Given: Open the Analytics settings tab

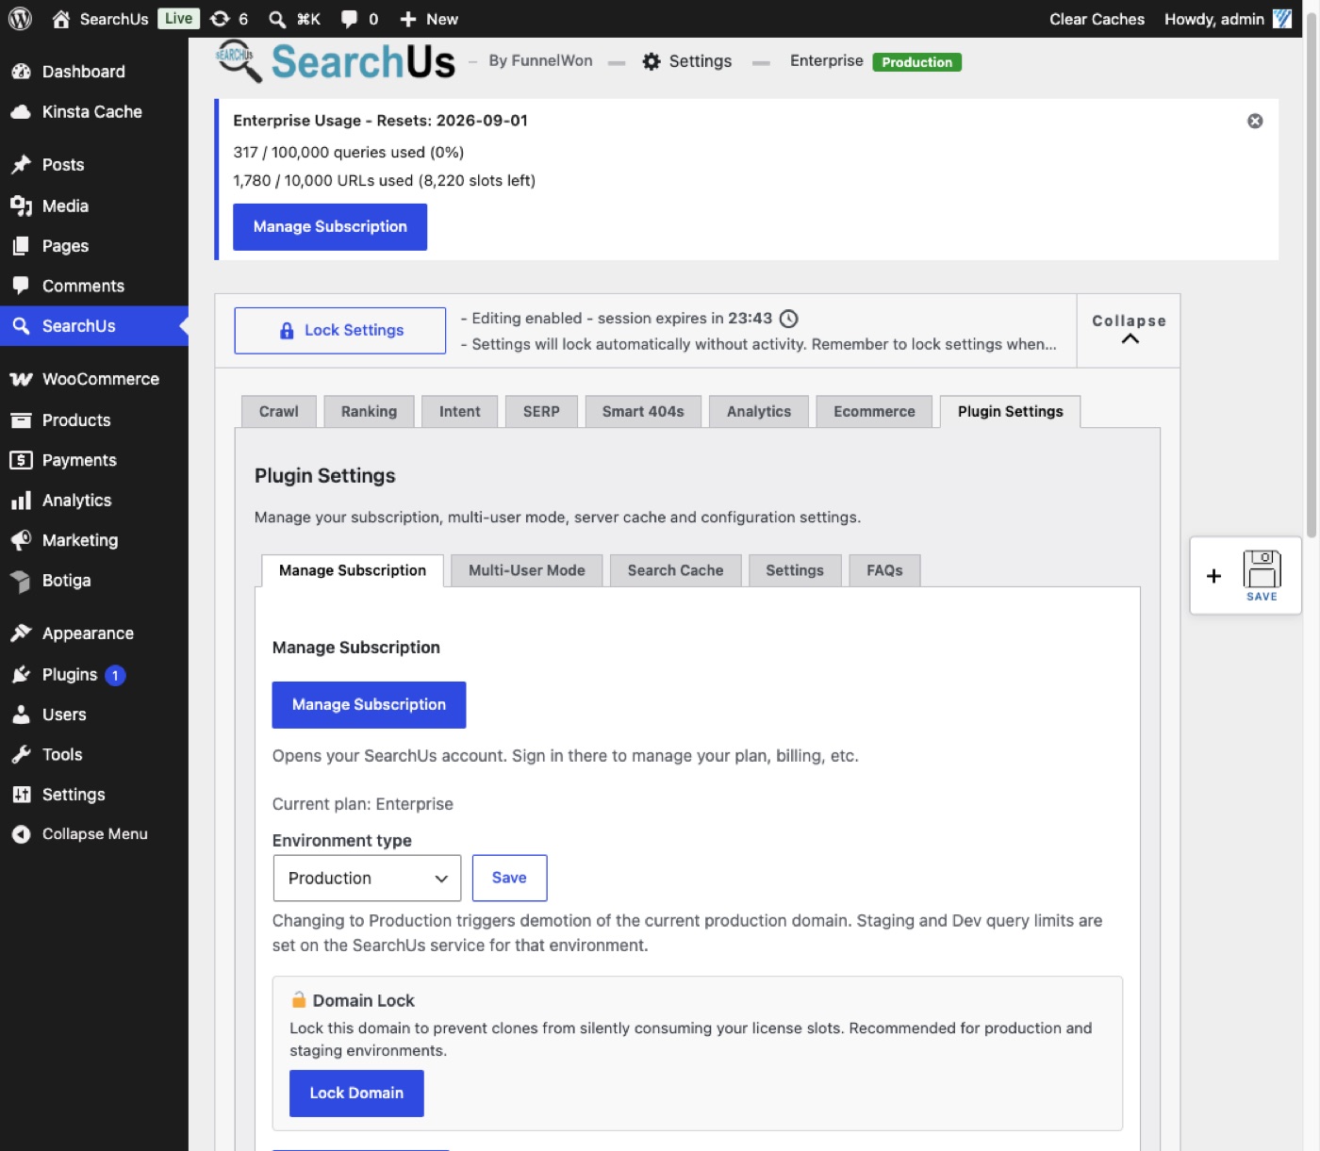Looking at the screenshot, I should point(759,412).
